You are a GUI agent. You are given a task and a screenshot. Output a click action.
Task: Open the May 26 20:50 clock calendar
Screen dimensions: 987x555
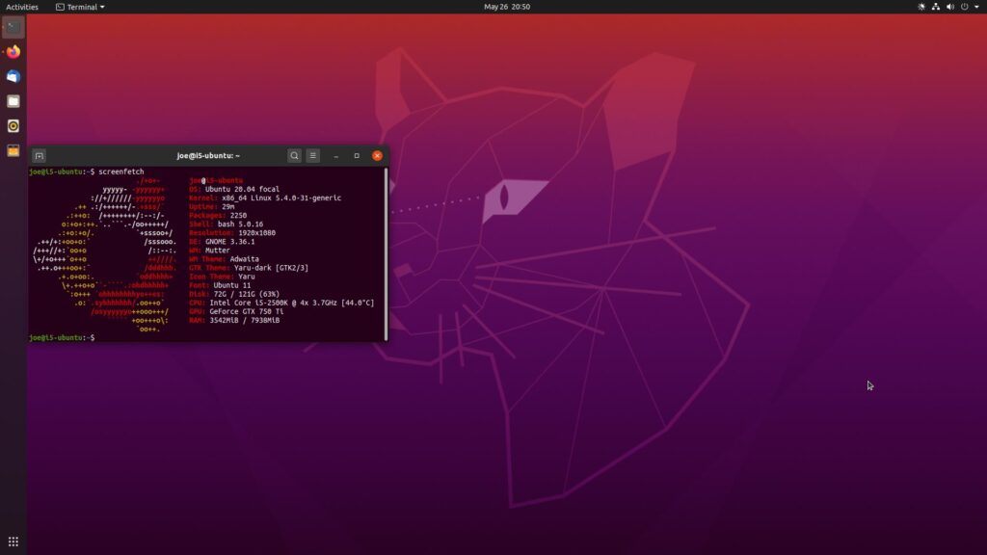507,7
